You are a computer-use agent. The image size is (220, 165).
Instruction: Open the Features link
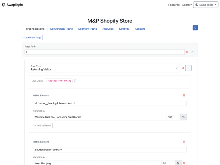tap(174, 5)
